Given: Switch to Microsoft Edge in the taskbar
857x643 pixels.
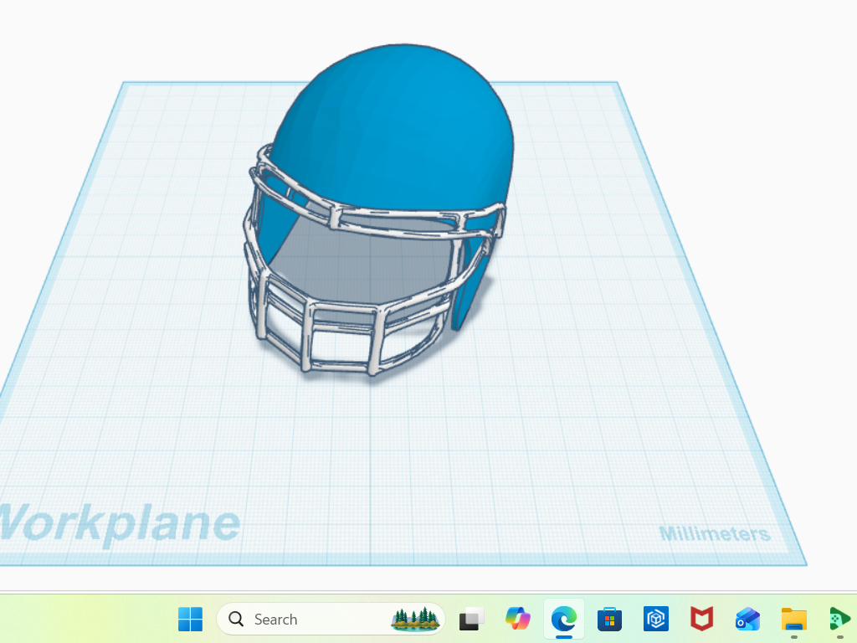Looking at the screenshot, I should [563, 619].
